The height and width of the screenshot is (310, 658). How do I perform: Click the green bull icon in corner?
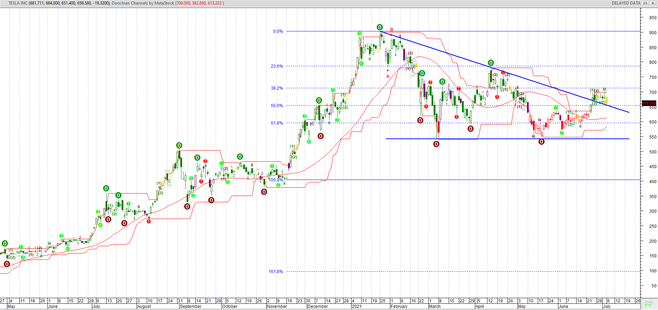649,304
